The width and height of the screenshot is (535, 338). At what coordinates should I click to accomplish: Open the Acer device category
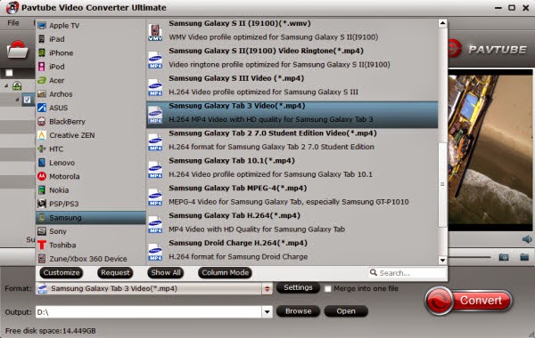pos(91,80)
